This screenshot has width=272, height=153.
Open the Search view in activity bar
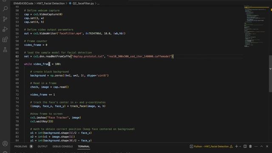point(5,8)
